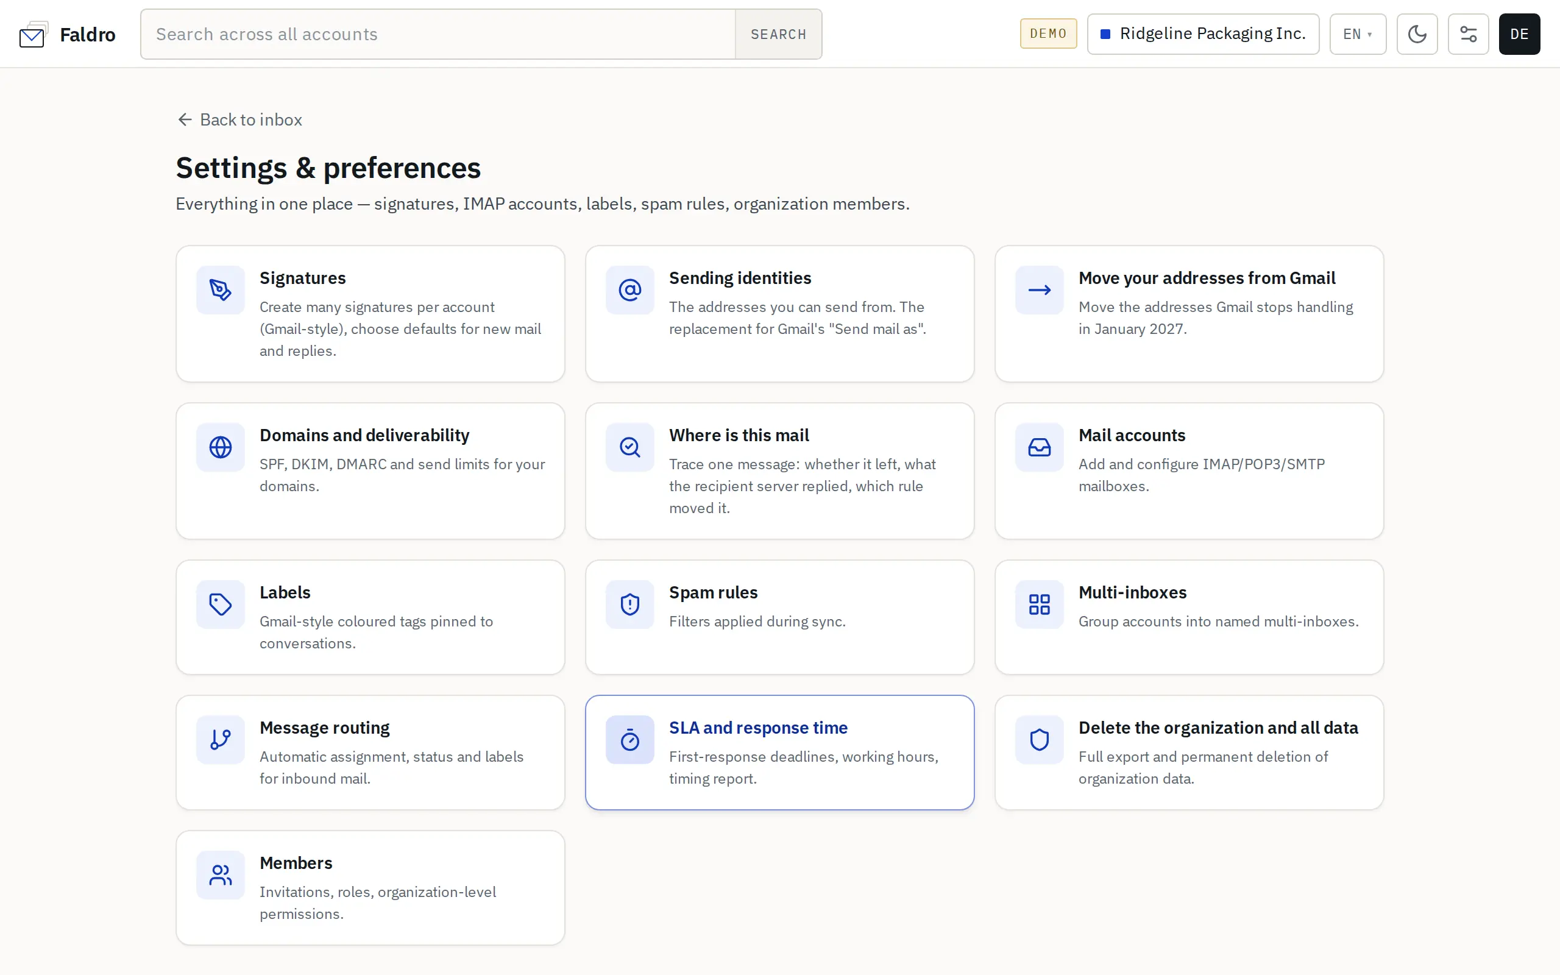Image resolution: width=1560 pixels, height=975 pixels.
Task: Go back via Back to inbox link
Action: point(239,120)
